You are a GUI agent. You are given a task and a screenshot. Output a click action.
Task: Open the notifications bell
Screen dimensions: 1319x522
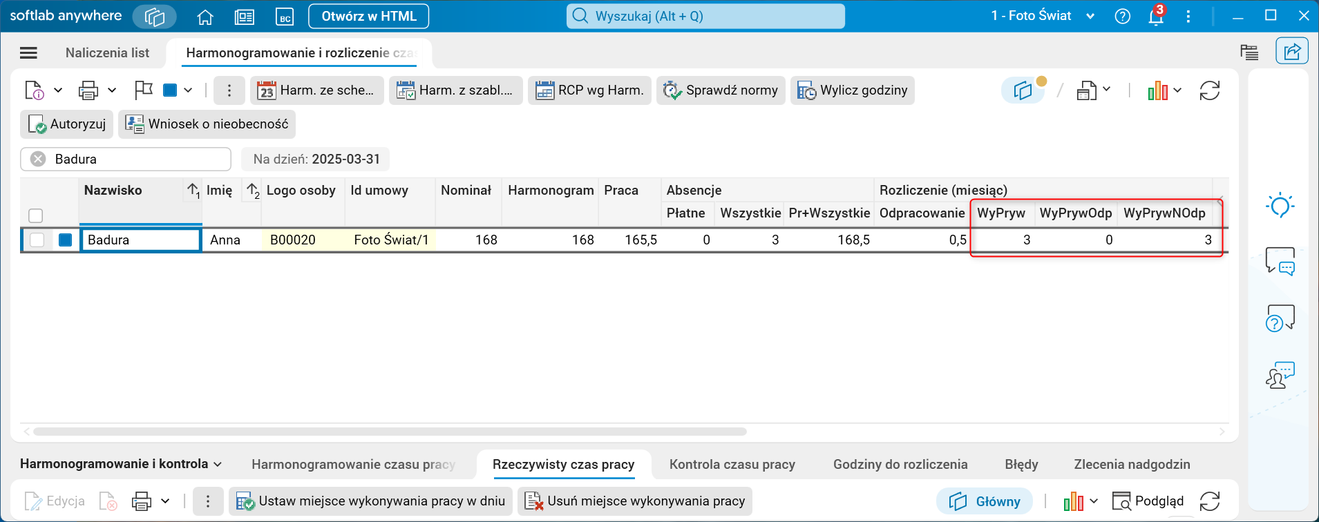point(1156,16)
